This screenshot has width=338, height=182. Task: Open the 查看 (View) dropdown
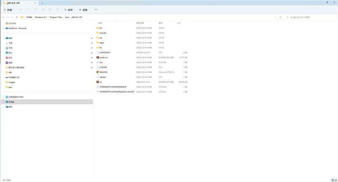(84, 10)
